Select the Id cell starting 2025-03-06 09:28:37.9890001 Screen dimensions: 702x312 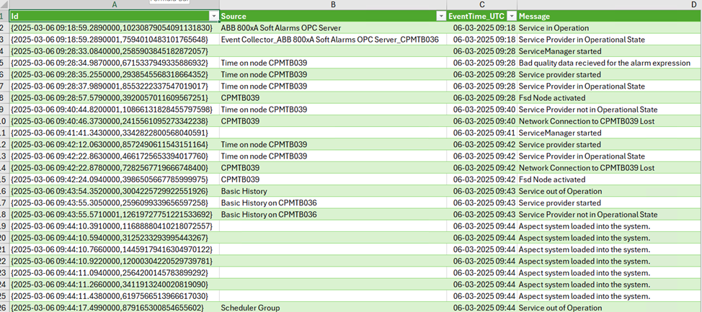pos(115,86)
